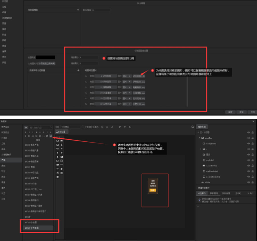Select the text label tool in the palette
The width and height of the screenshot is (257, 241).
point(62,145)
